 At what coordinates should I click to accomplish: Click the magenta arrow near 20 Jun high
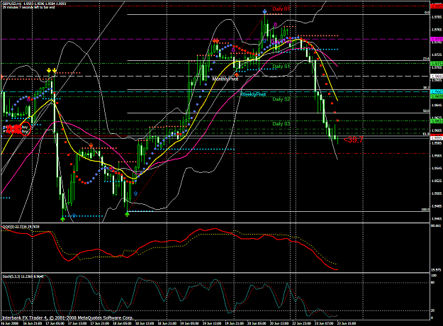coord(275,25)
